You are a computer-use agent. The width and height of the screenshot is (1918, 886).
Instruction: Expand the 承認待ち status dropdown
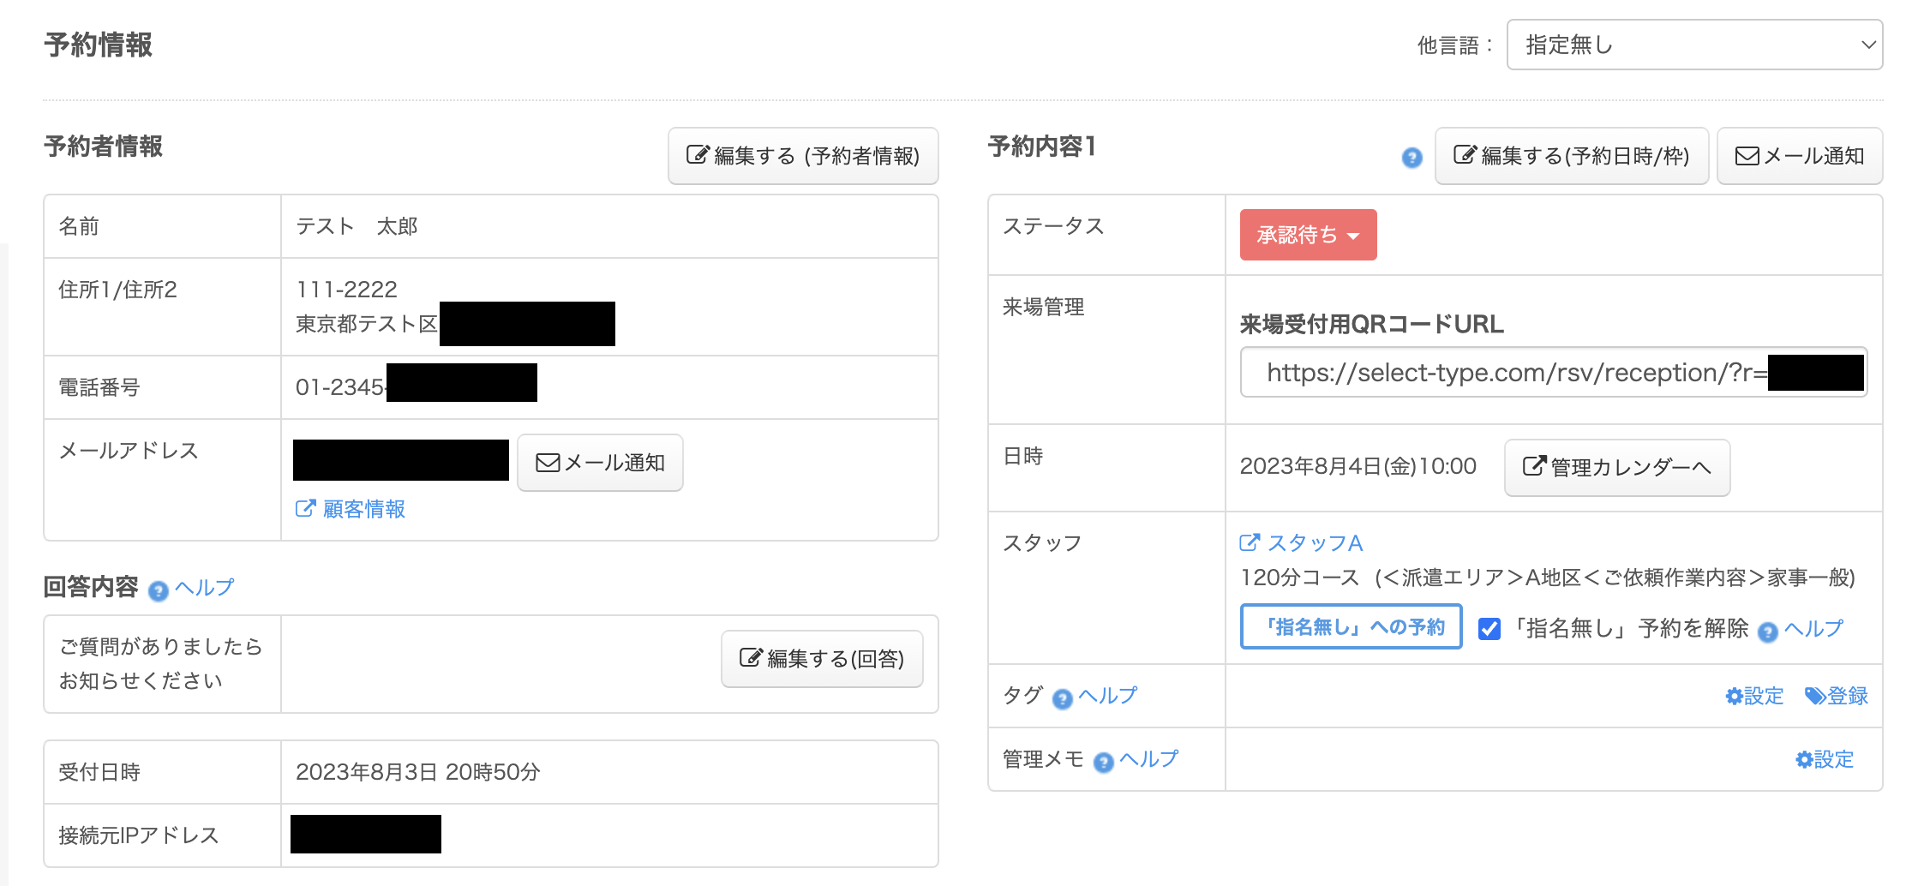(1308, 235)
